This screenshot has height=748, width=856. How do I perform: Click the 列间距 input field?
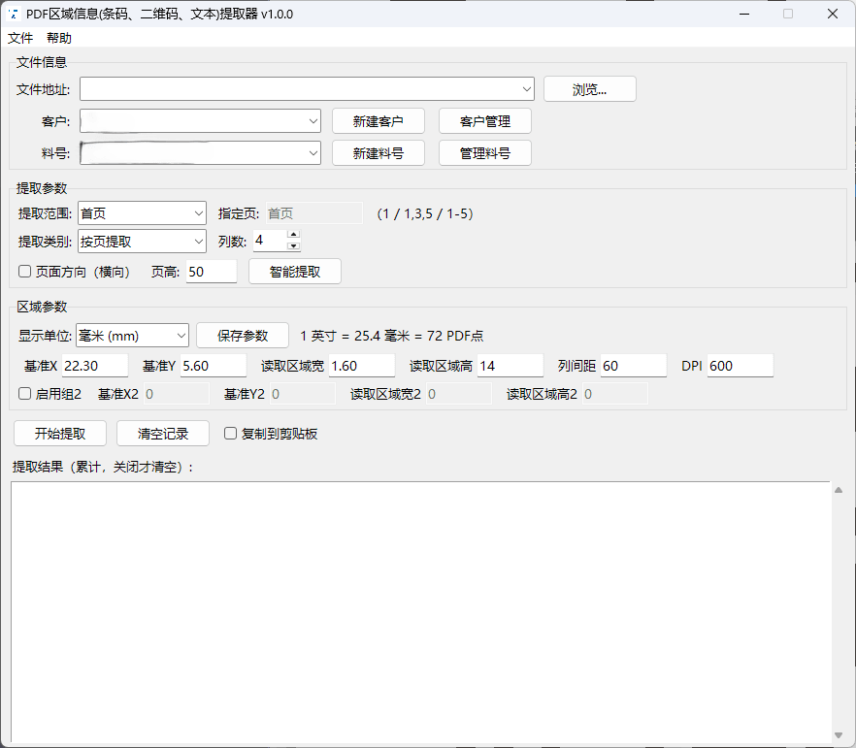(634, 366)
